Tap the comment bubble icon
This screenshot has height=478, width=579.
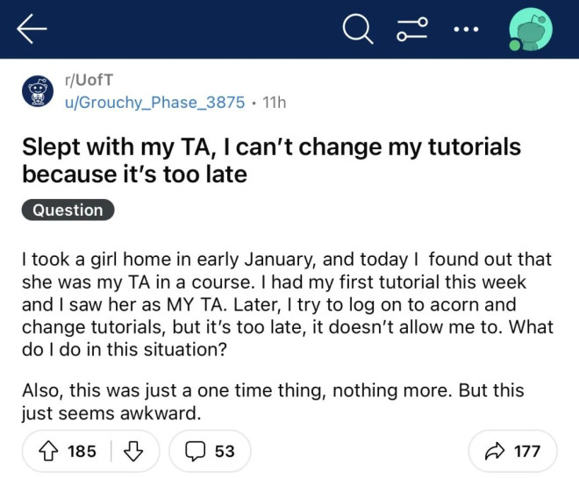[194, 451]
